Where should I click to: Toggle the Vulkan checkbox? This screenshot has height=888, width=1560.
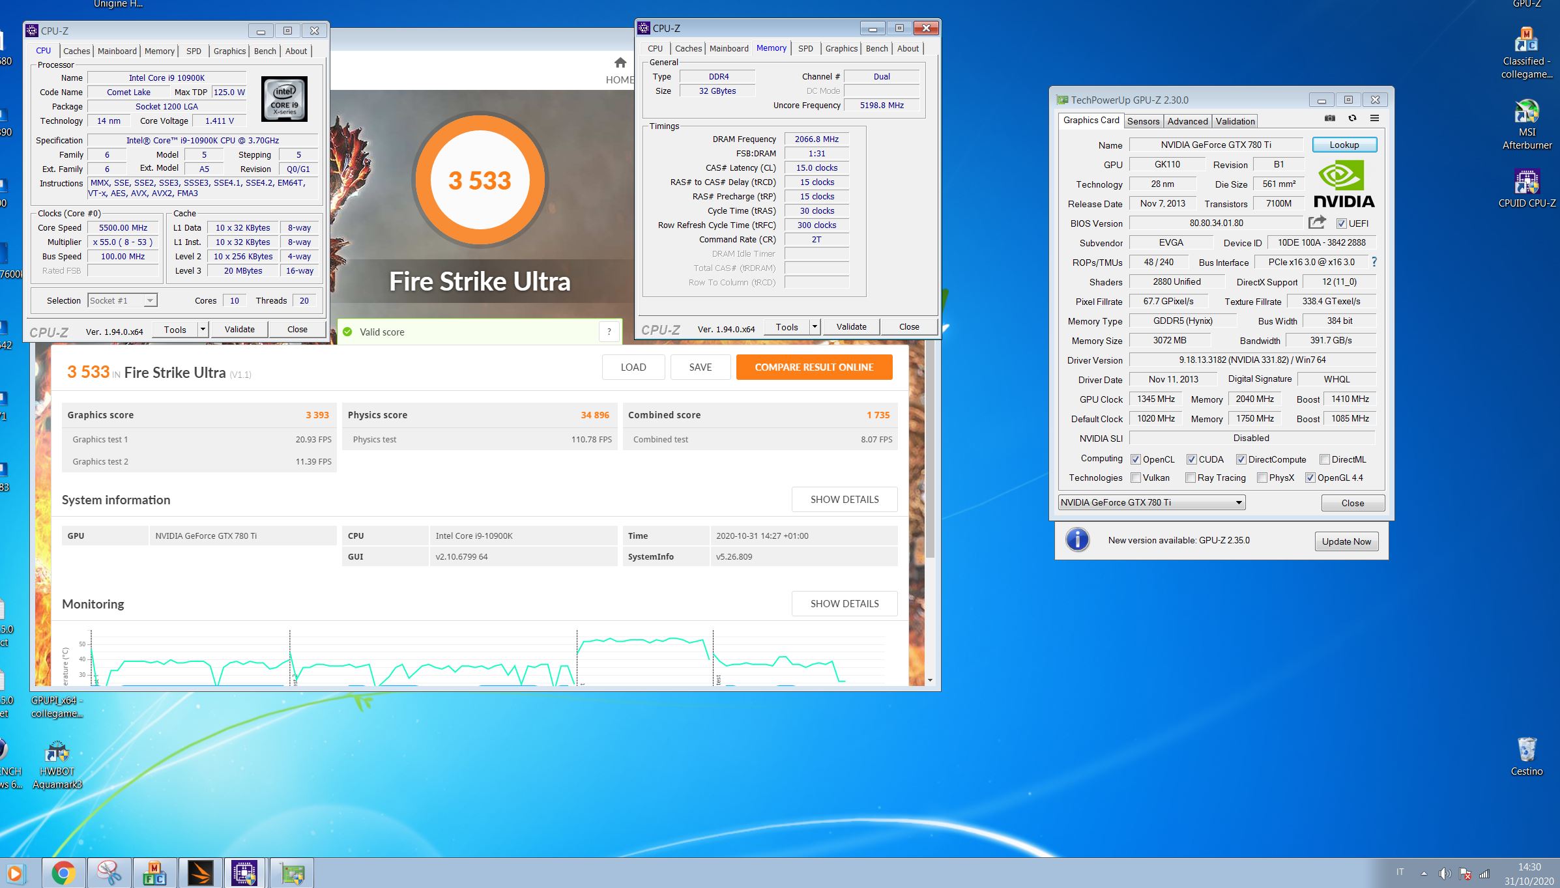pos(1136,478)
